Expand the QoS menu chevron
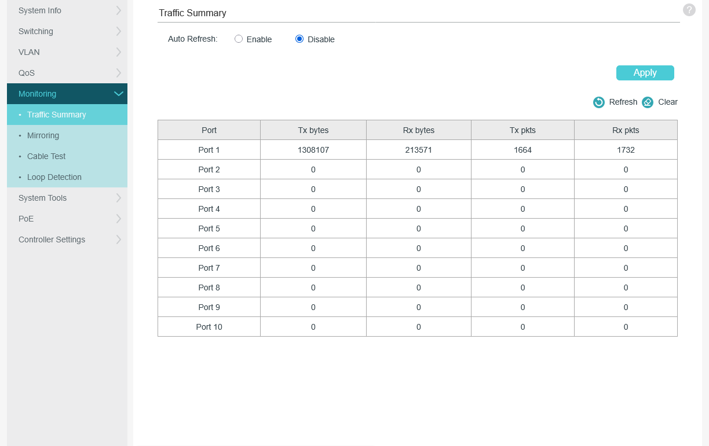Viewport: 709px width, 446px height. pos(118,73)
